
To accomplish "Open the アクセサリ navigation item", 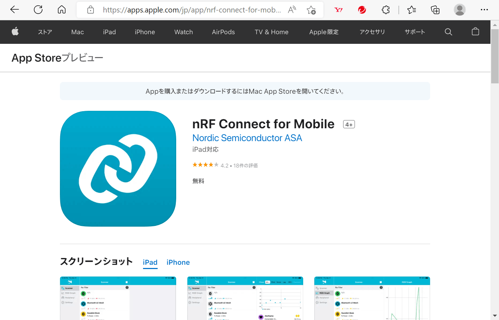I will pos(372,32).
